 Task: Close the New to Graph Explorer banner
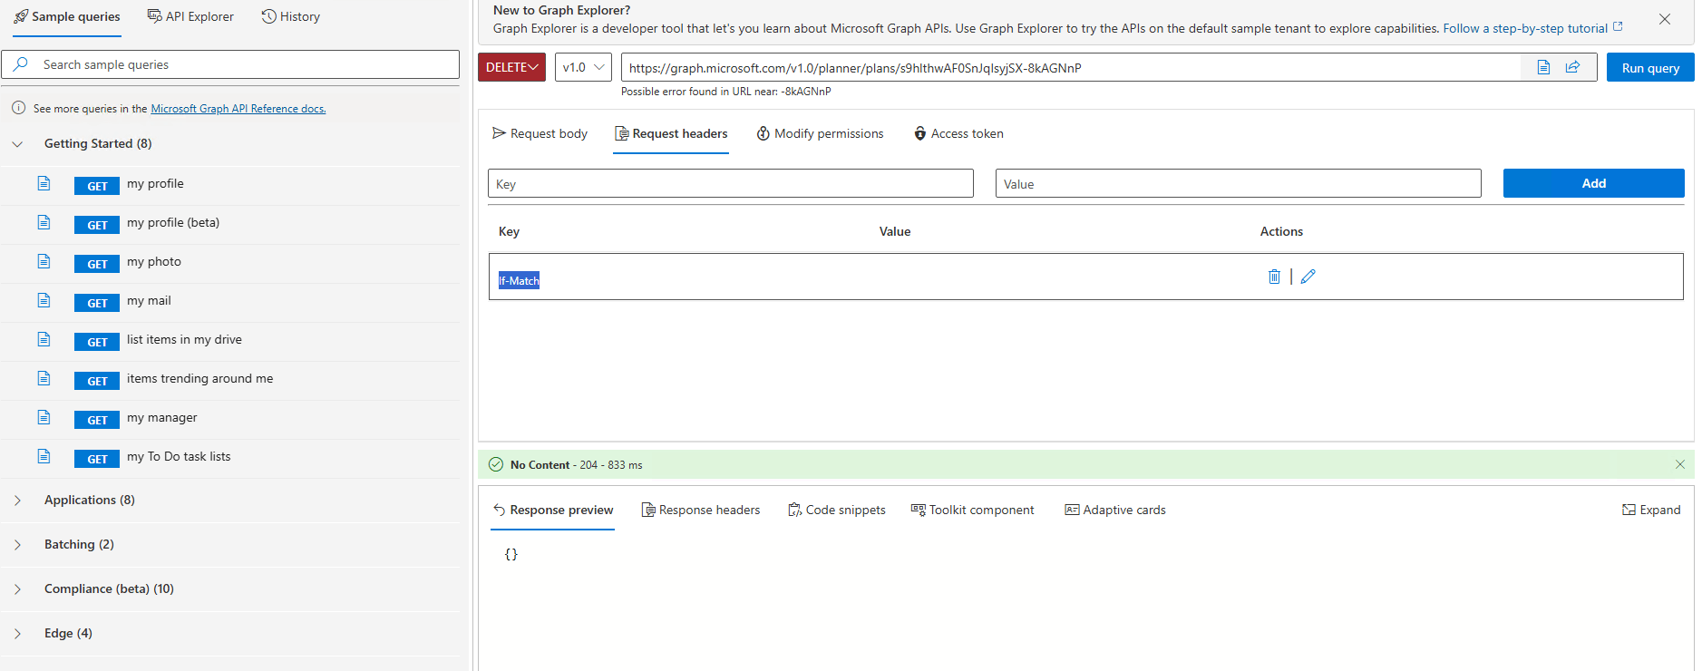pyautogui.click(x=1665, y=19)
